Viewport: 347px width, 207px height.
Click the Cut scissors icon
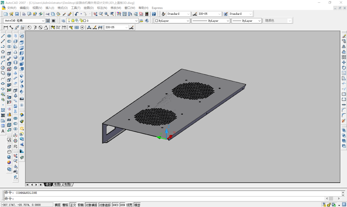pos(47,14)
